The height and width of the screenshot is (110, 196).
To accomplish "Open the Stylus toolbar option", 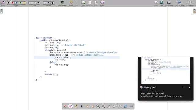I will pos(3,3).
